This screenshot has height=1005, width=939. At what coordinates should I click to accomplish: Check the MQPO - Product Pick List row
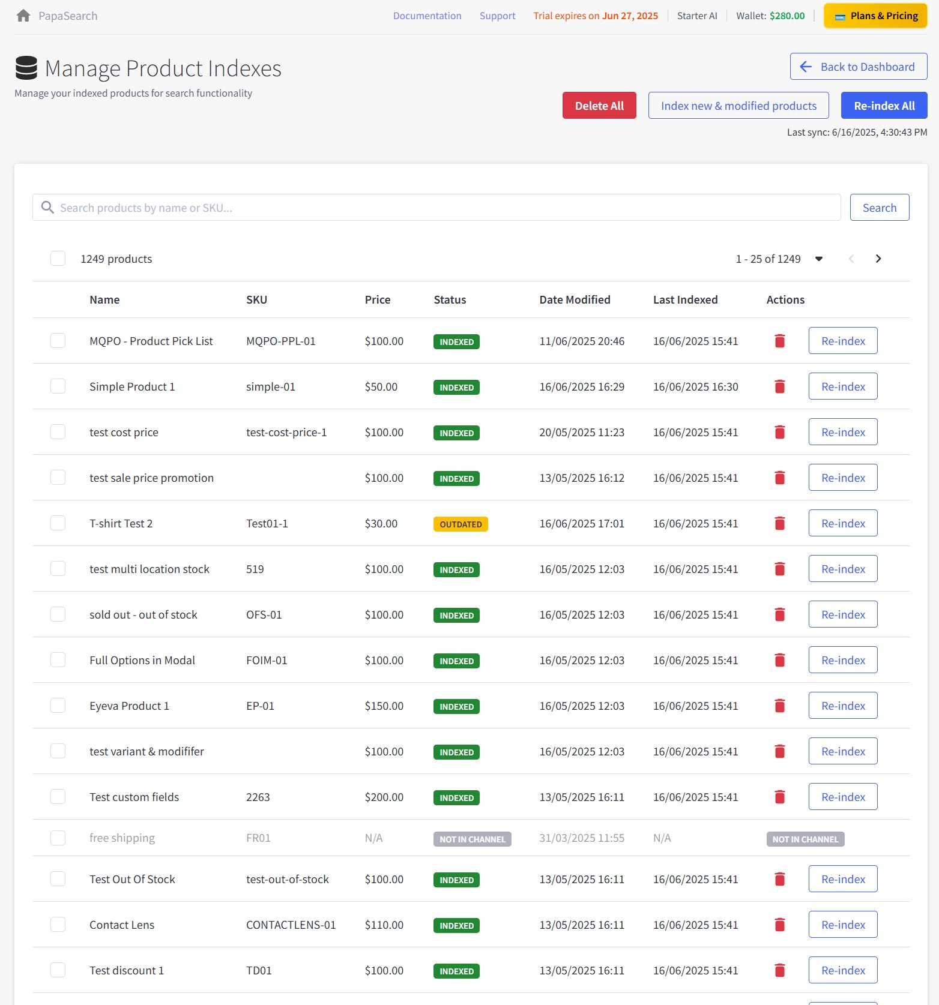[58, 341]
